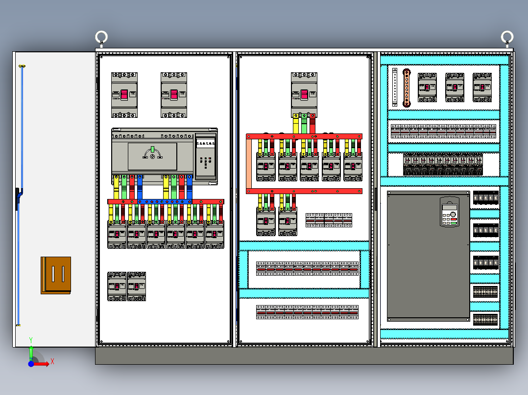
Task: Click the lower-left breaker under the second busbar
Action: click(x=265, y=221)
